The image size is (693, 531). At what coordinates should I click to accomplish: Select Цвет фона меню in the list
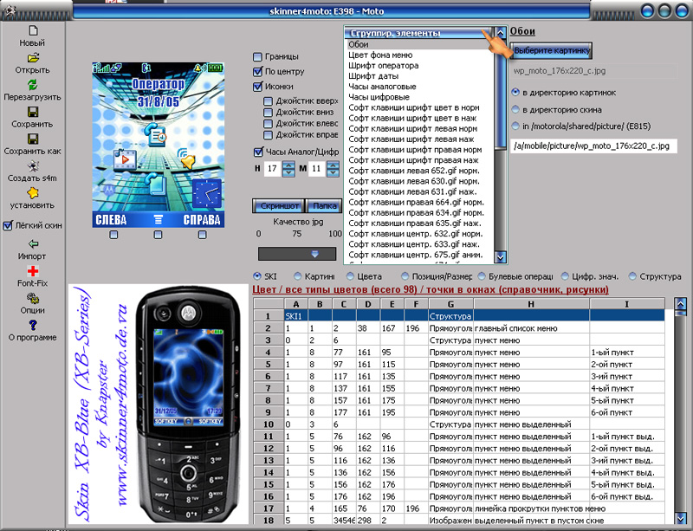(x=380, y=55)
